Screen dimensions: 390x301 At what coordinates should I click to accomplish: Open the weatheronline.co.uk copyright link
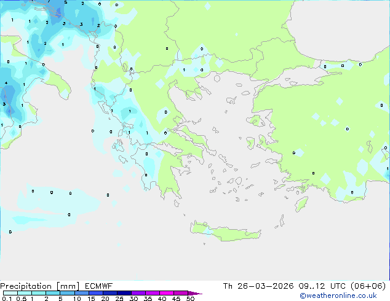tap(338, 295)
